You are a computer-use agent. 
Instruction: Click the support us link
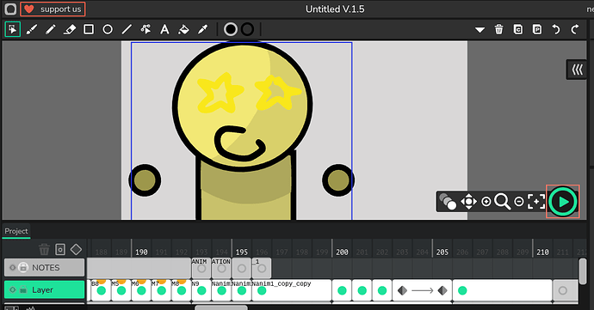click(53, 9)
